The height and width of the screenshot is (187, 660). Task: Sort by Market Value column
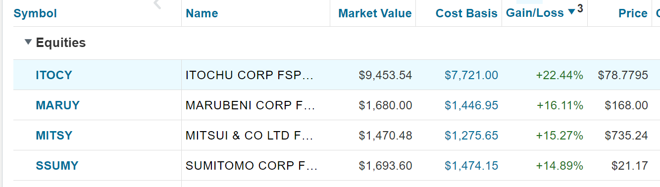[x=375, y=13]
